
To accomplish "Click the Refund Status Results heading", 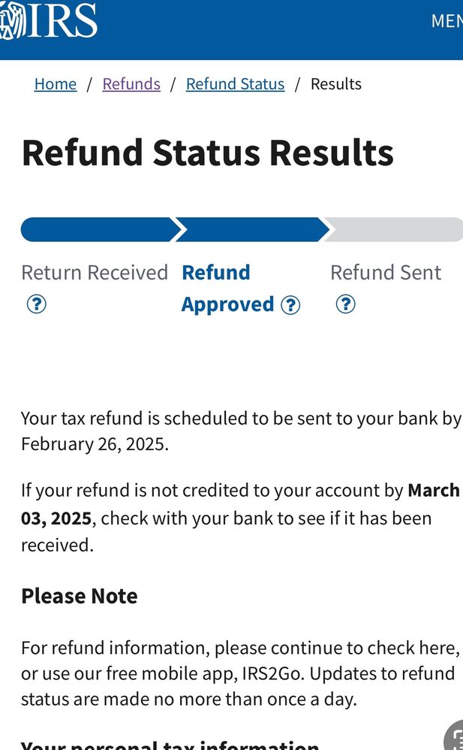I will point(207,153).
